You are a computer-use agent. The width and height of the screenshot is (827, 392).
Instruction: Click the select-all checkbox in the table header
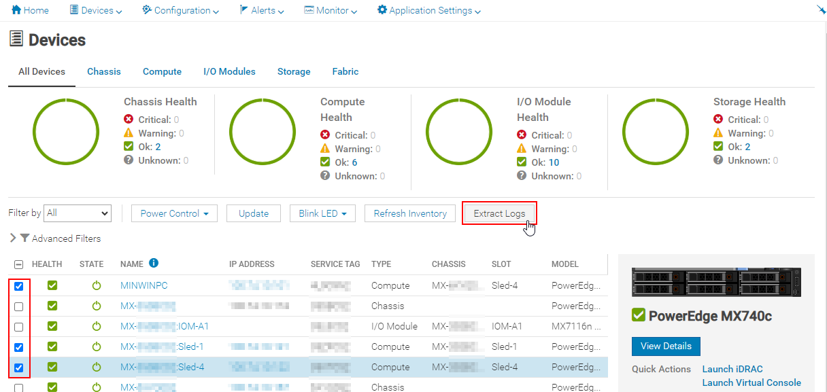19,264
